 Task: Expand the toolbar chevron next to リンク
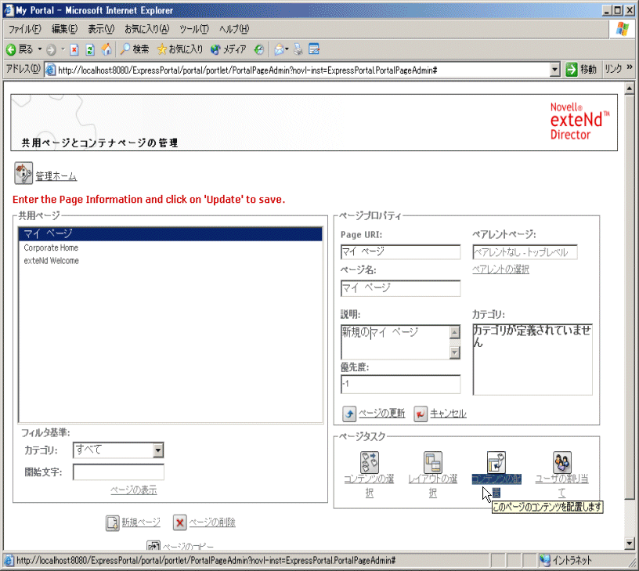point(630,67)
